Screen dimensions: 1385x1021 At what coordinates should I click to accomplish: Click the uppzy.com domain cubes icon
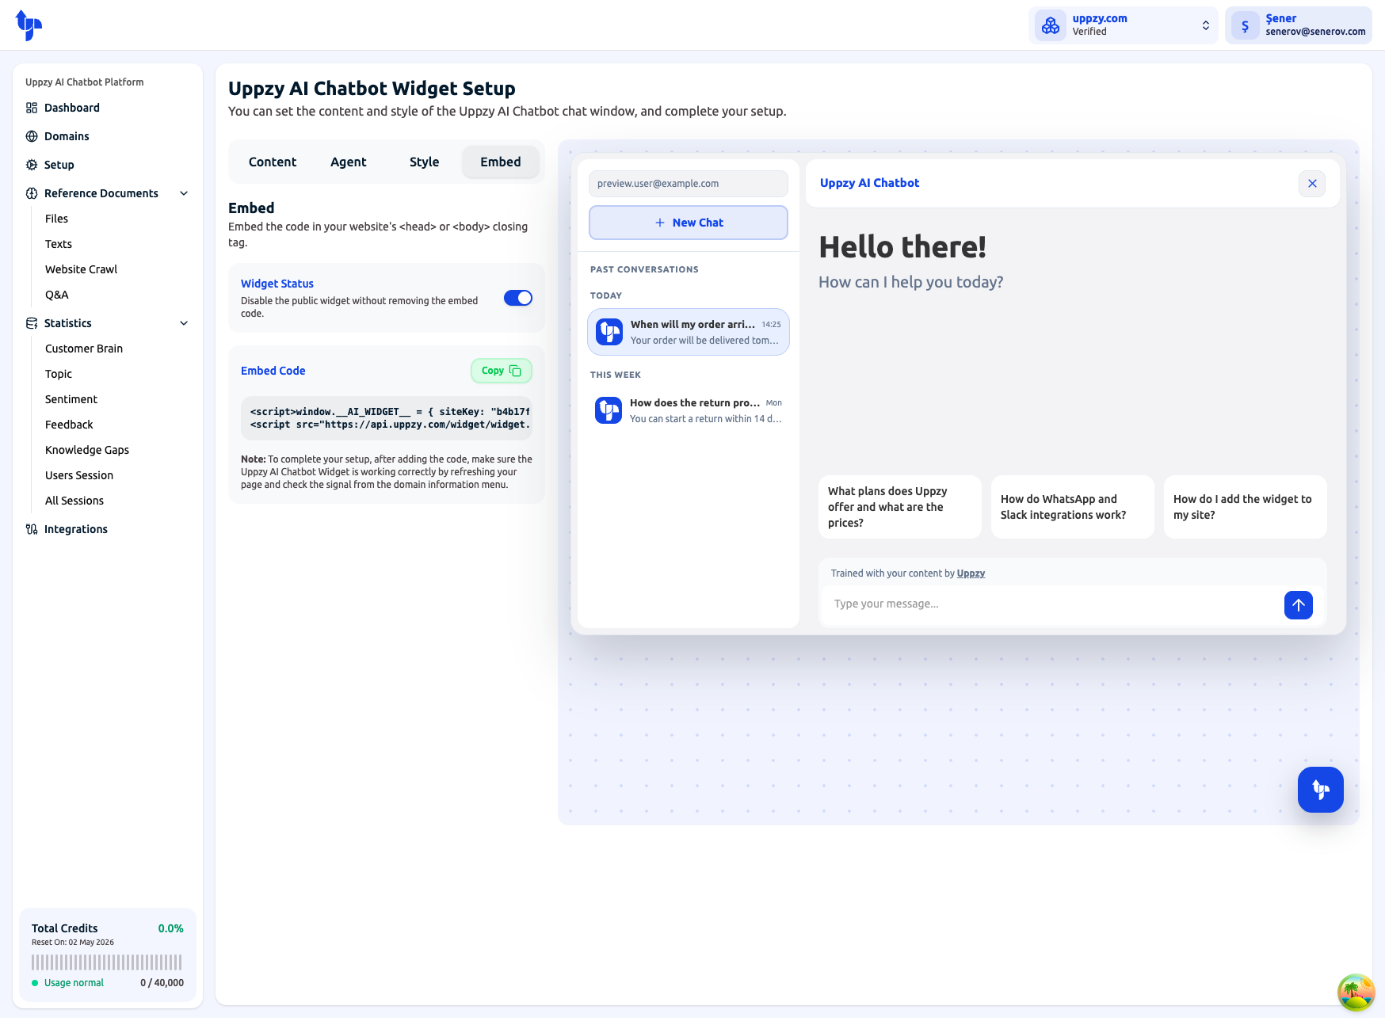[x=1051, y=25]
